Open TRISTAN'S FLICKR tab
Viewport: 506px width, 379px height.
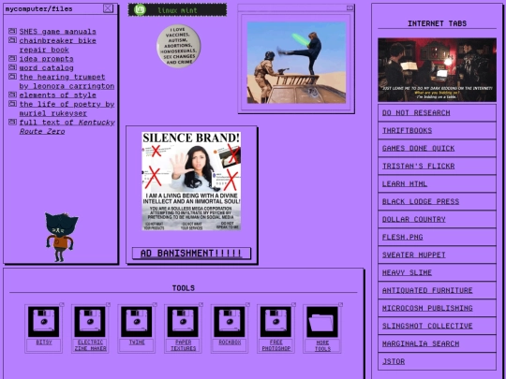pos(437,166)
